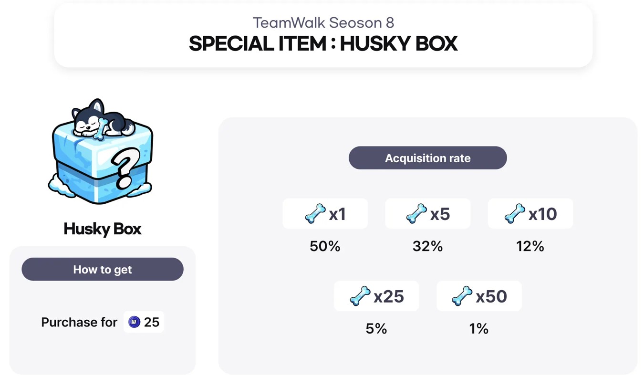Click the 5% rate text
The height and width of the screenshot is (377, 644).
point(376,329)
